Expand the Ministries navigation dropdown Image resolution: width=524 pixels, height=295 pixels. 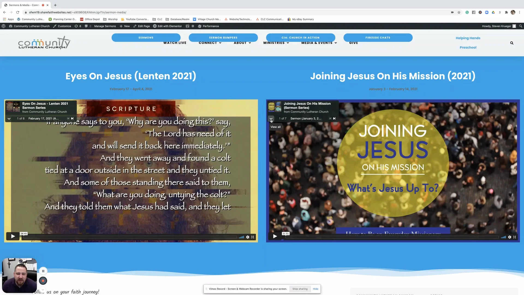tap(276, 43)
